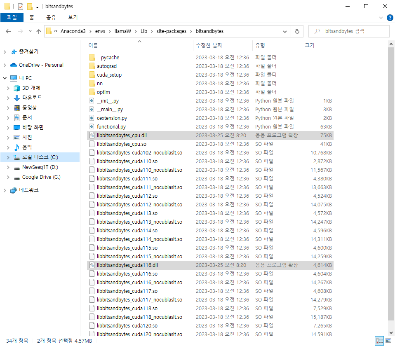This screenshot has height=346, width=395.
Task: Click the __init__.py file icon
Action: 92,101
